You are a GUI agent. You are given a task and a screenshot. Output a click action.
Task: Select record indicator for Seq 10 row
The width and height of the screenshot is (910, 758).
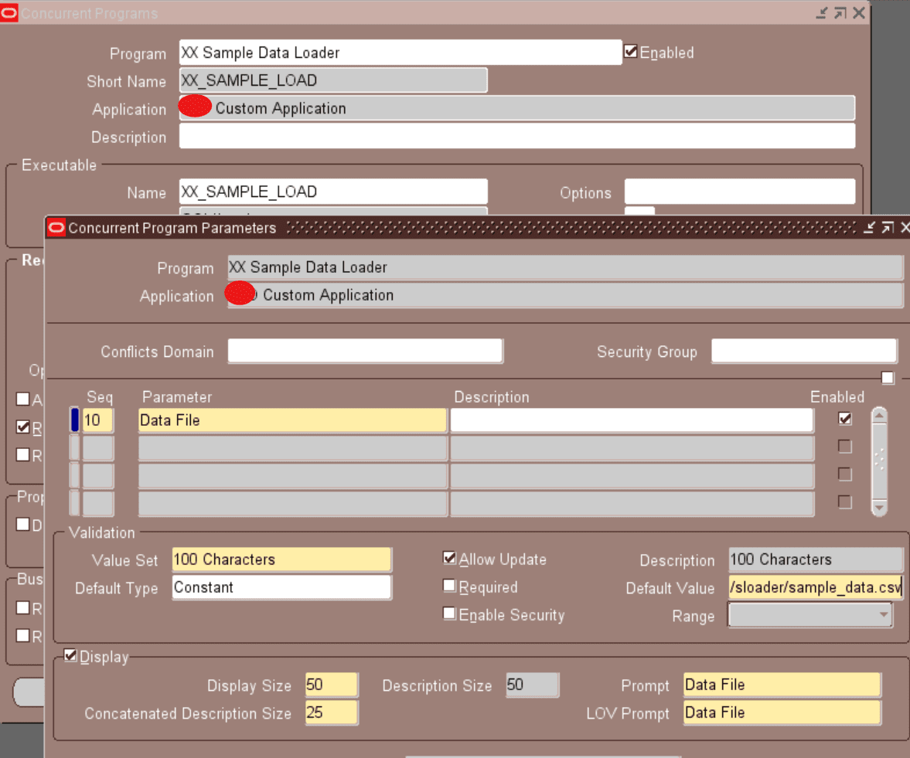(x=74, y=420)
